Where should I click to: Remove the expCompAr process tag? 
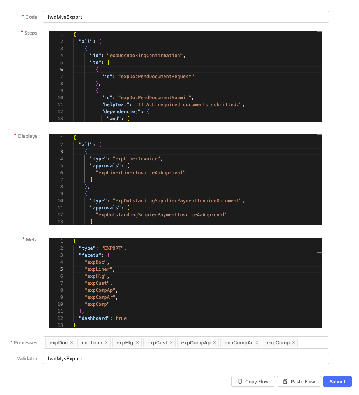click(257, 342)
